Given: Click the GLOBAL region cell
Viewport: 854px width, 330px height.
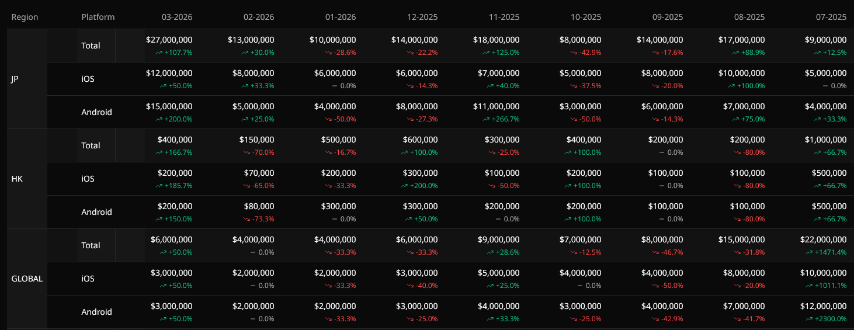Looking at the screenshot, I should [x=27, y=279].
